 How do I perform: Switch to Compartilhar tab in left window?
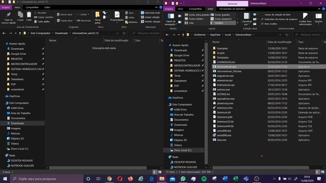pyautogui.click(x=32, y=7)
